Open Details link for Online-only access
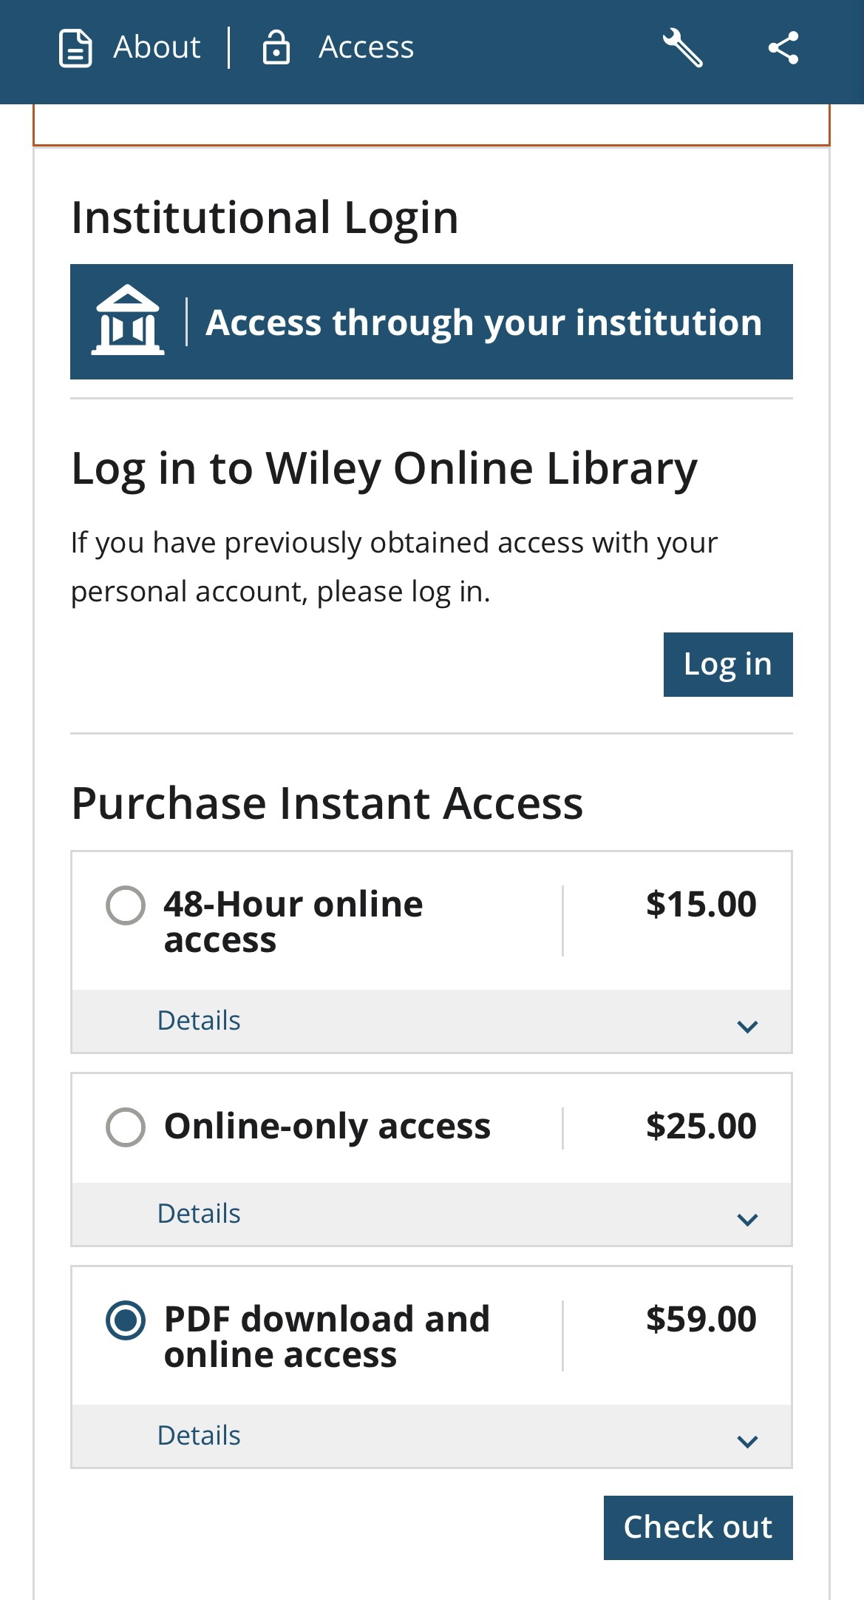 tap(199, 1214)
